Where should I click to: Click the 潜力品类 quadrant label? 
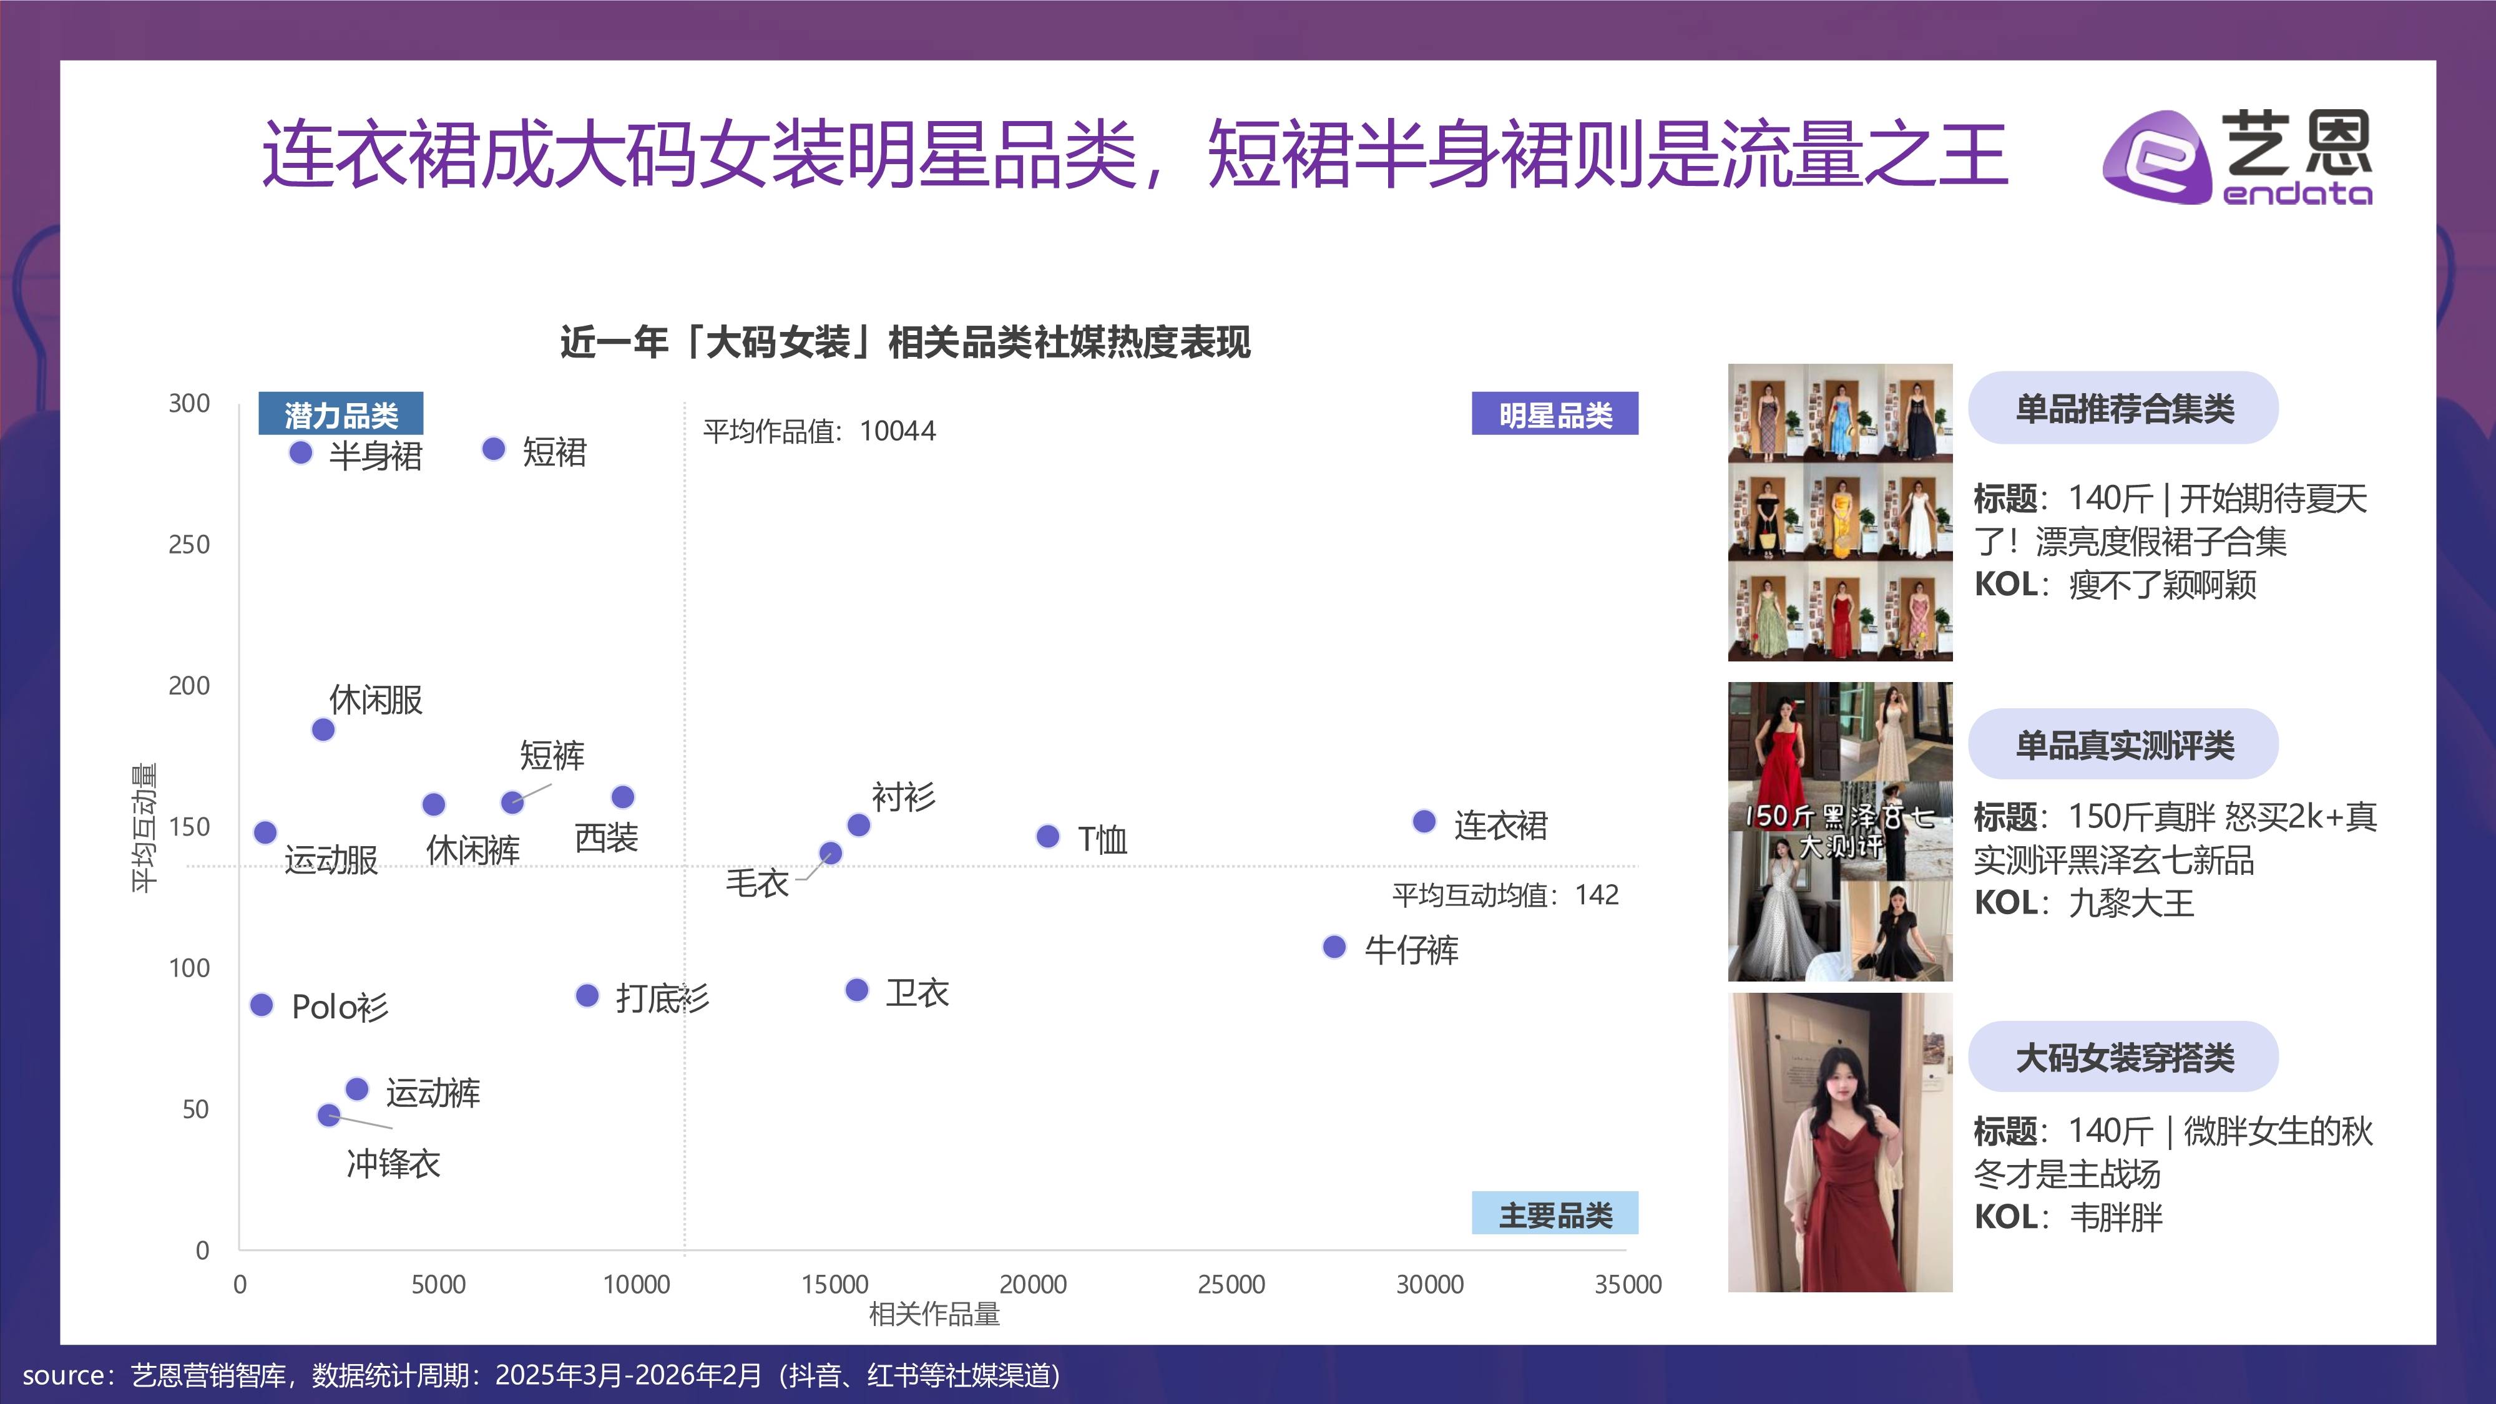[340, 415]
